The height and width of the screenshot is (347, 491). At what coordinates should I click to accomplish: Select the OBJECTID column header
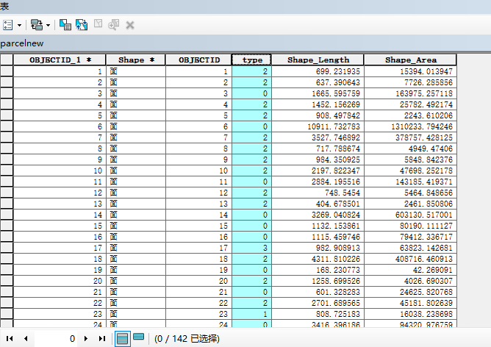[x=199, y=60]
